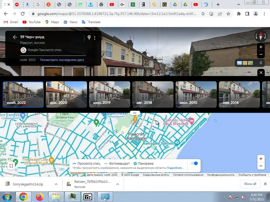Image resolution: width=270 pixels, height=202 pixels.
Task: Show hidden system tray icons
Action: pyautogui.click(x=224, y=197)
